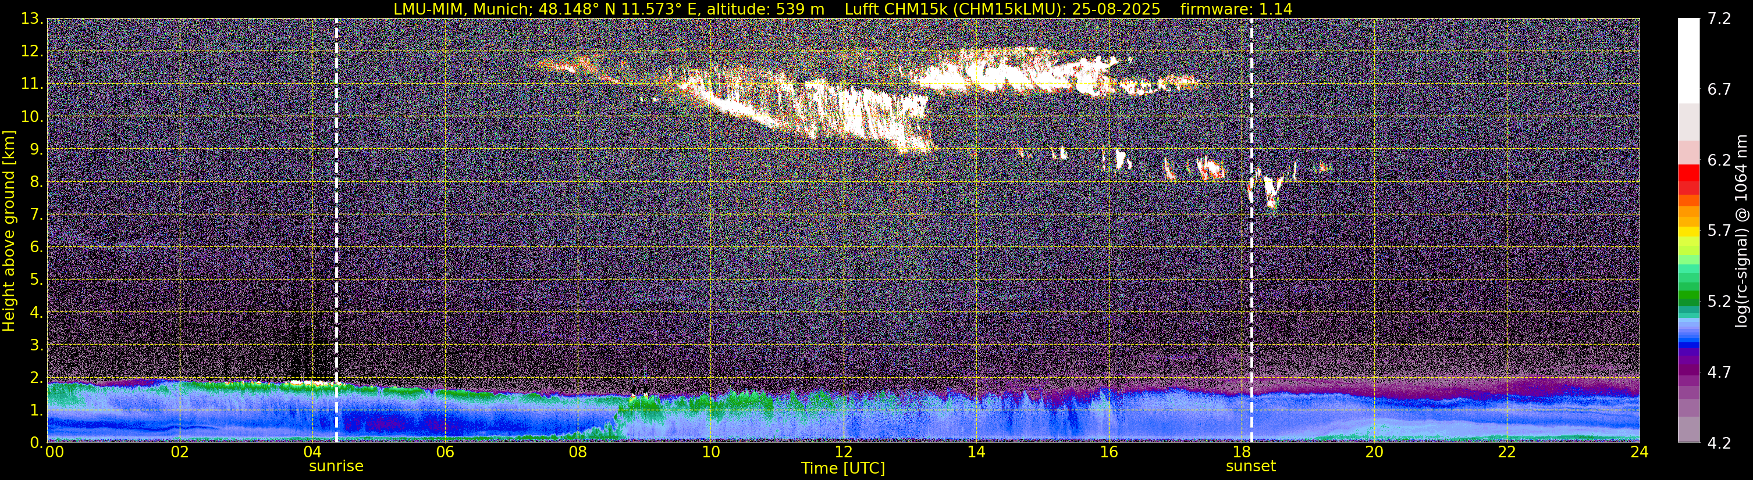1753x480 pixels.
Task: Click the instrument date '25-08-2025' in the title
Action: [x=1116, y=9]
